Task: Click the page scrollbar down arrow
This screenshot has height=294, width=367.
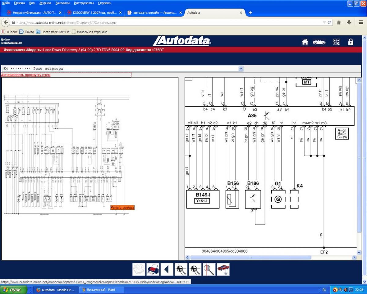Action: (364, 281)
